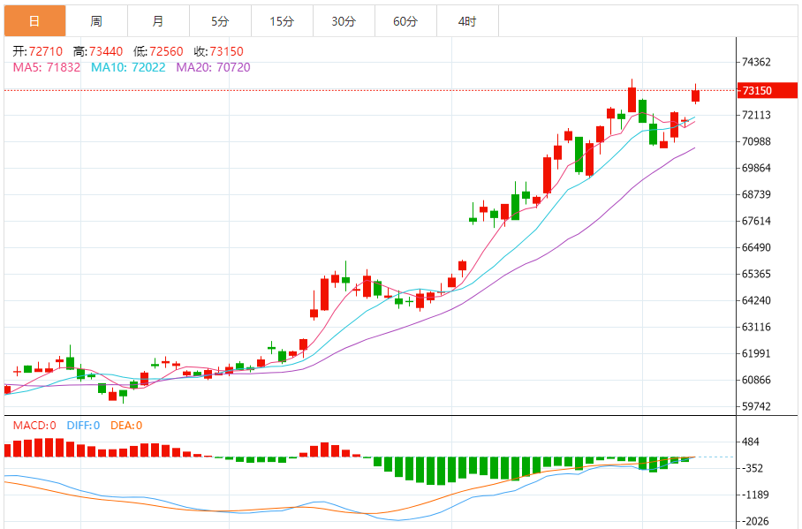Open the 60分 interval tab
This screenshot has height=529, width=802.
406,21
